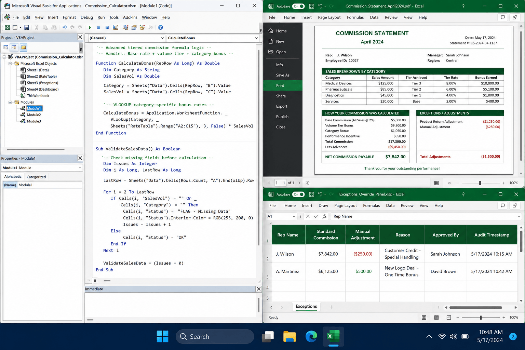Image resolution: width=525 pixels, height=350 pixels.
Task: Open the Insert UserForm dropdown arrow
Action: tap(20, 27)
